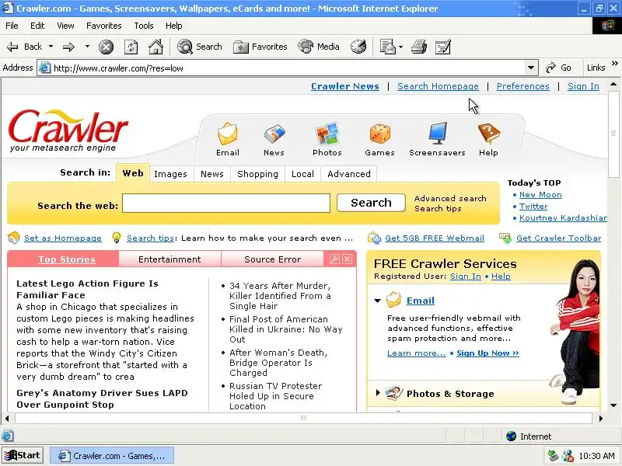Click the wrench settings icon on news panel
622x466 pixels.
(334, 259)
